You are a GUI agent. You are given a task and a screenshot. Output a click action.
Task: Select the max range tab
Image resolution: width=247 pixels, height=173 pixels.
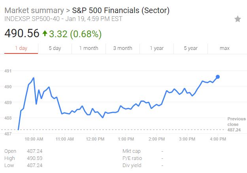click(224, 48)
